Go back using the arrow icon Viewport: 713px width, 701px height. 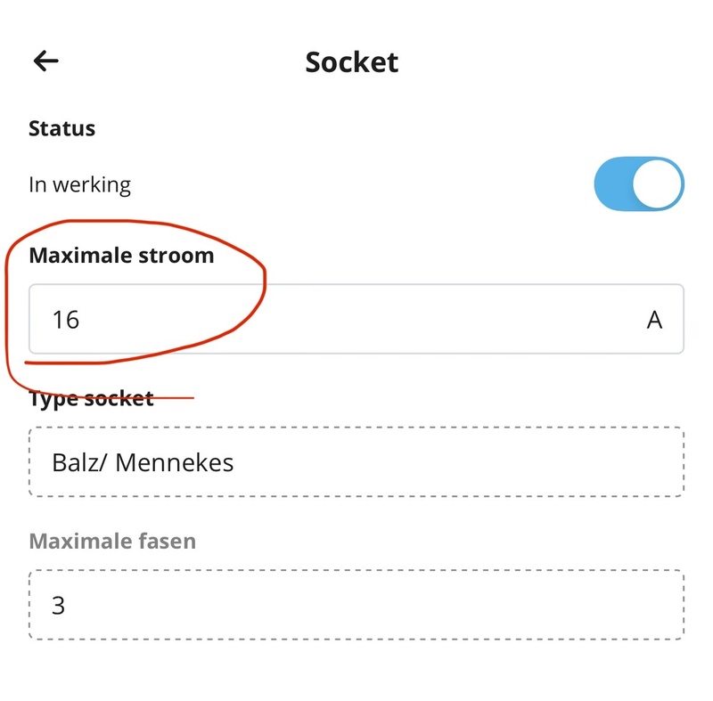click(x=46, y=61)
